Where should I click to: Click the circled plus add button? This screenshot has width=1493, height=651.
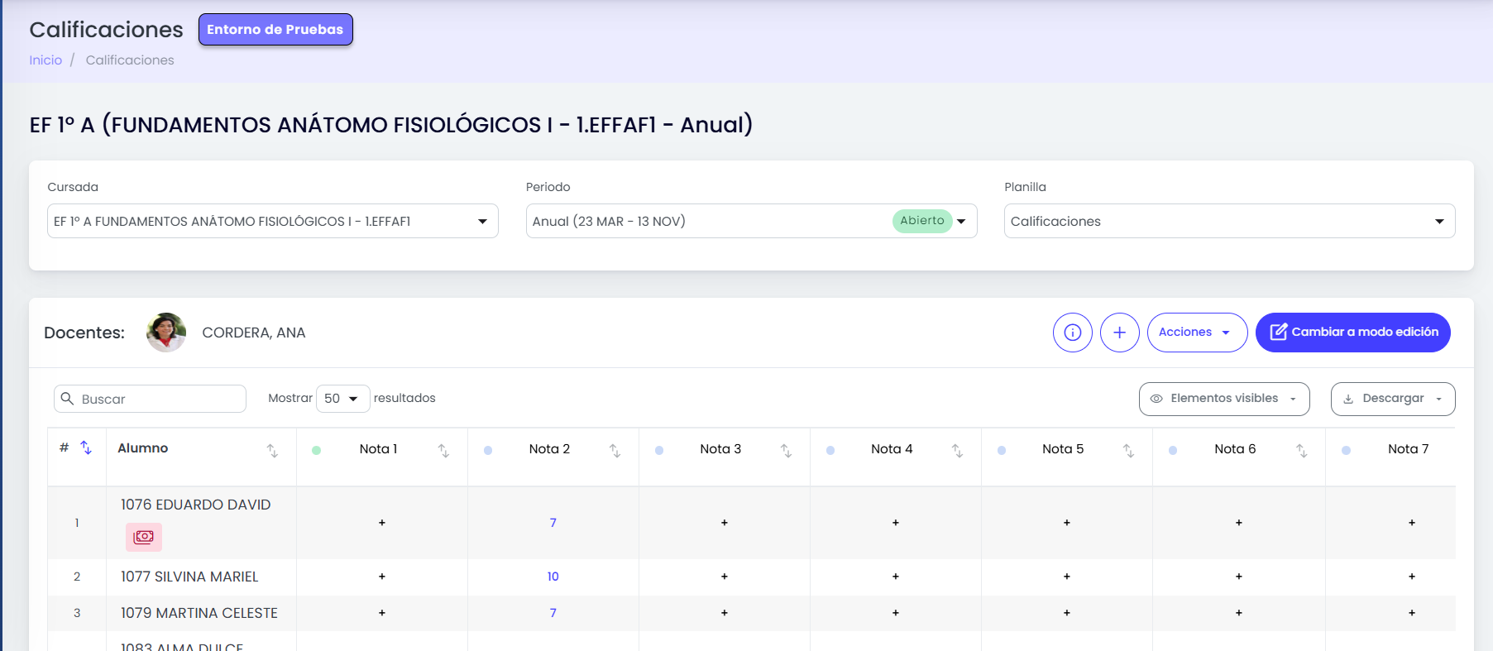(1119, 333)
